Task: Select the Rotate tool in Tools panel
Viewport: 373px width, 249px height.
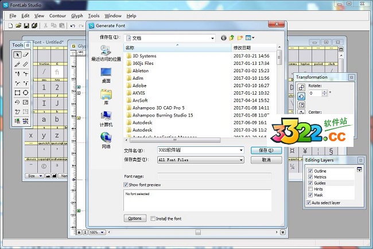Action: 17,102
